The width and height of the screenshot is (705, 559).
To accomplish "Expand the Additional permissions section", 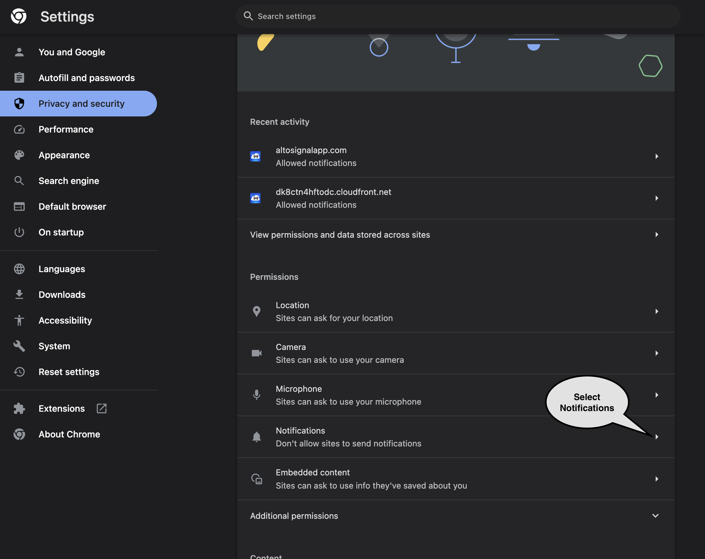I will [x=655, y=516].
